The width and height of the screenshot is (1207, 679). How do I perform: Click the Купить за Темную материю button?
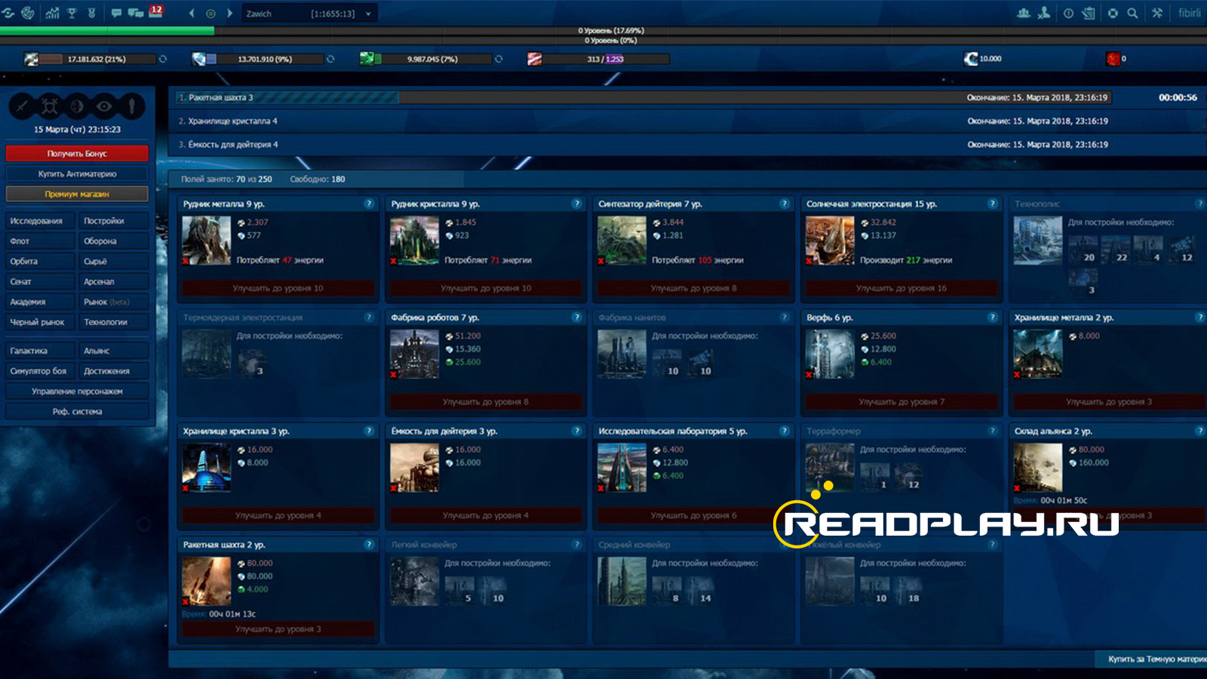pos(1153,659)
